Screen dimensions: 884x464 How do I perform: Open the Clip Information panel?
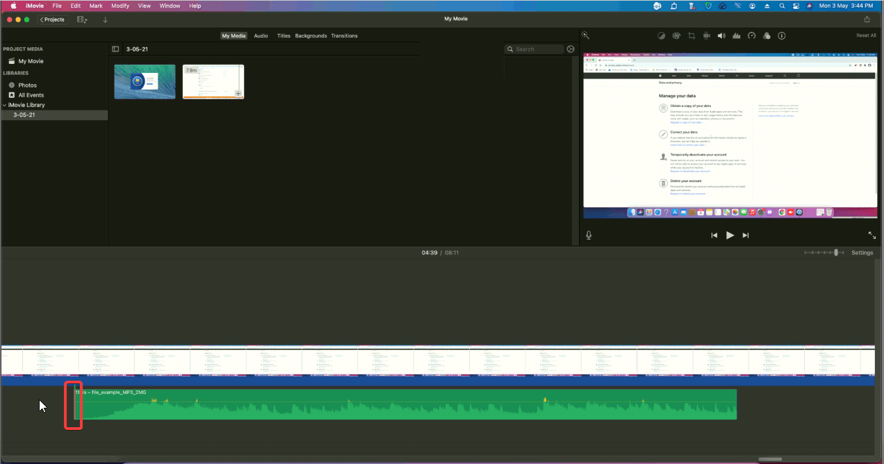click(781, 35)
